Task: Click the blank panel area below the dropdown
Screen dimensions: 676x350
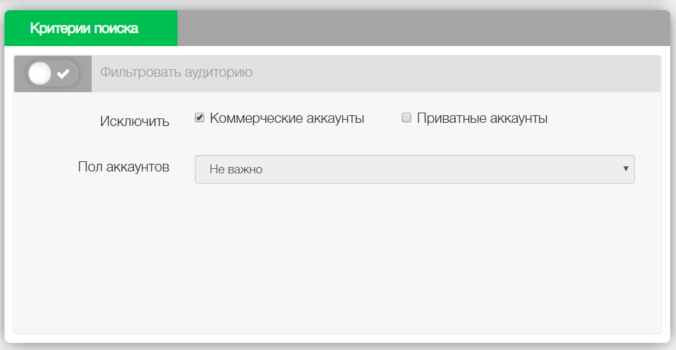Action: [x=337, y=262]
